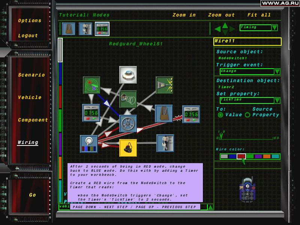Click the white dome button node
This screenshot has height=225, width=300.
128,75
